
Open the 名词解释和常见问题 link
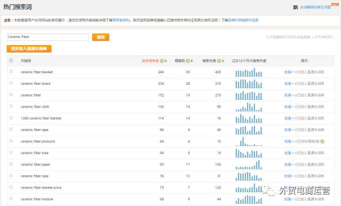[x=315, y=7]
